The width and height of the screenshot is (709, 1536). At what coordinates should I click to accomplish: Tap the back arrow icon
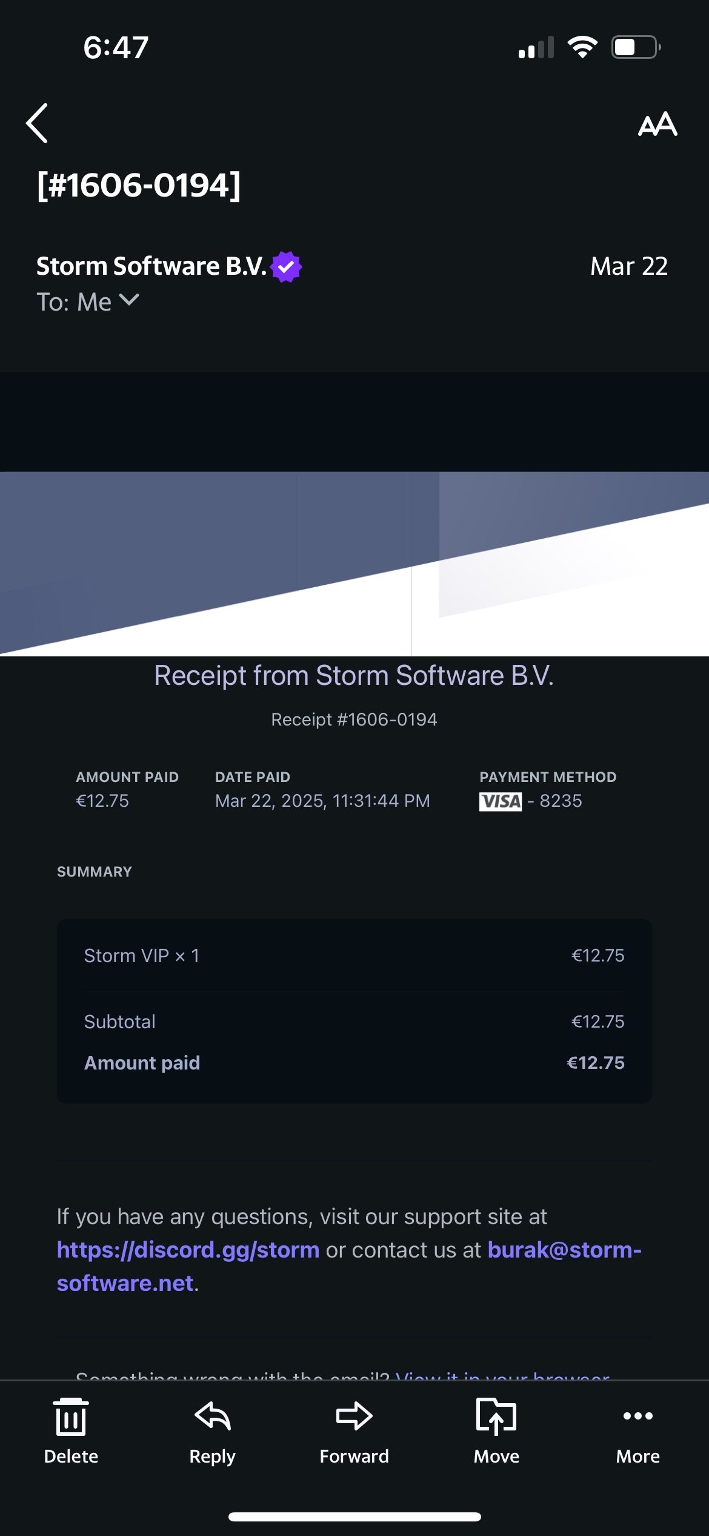tap(38, 123)
